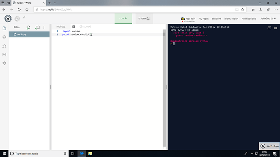Image resolution: width=280 pixels, height=157 pixels.
Task: Open the Packages cube icon in sidebar
Action: pos(4,37)
